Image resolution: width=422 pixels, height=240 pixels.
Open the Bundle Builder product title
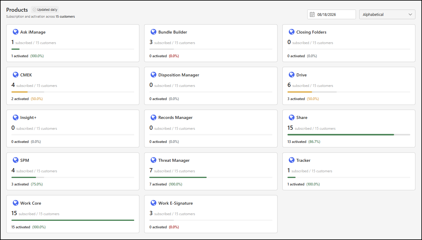[x=173, y=32]
